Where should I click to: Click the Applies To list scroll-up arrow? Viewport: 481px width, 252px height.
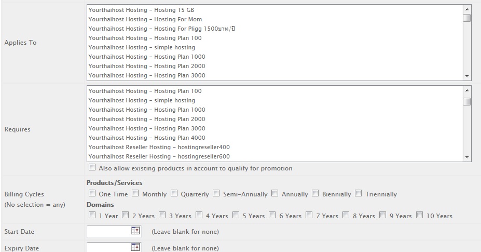pos(467,9)
